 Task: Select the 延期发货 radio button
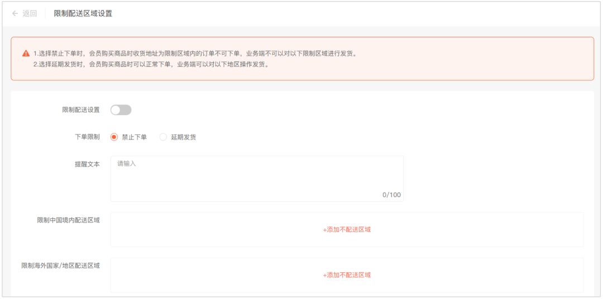pos(163,137)
